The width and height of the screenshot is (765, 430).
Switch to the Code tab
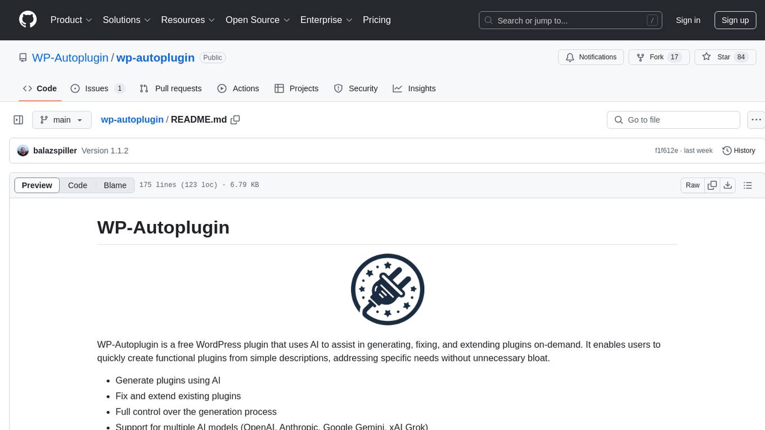[x=40, y=88]
